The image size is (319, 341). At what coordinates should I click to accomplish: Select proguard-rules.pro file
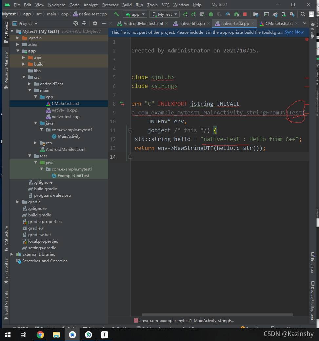click(x=59, y=195)
